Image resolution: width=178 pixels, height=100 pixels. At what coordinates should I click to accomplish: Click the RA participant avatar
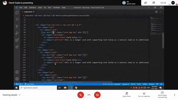pos(124,3)
